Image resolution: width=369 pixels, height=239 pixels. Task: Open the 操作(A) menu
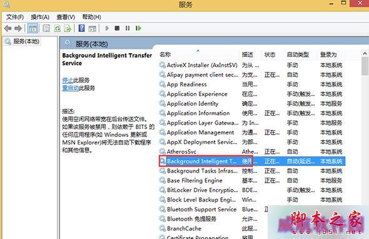[40, 17]
